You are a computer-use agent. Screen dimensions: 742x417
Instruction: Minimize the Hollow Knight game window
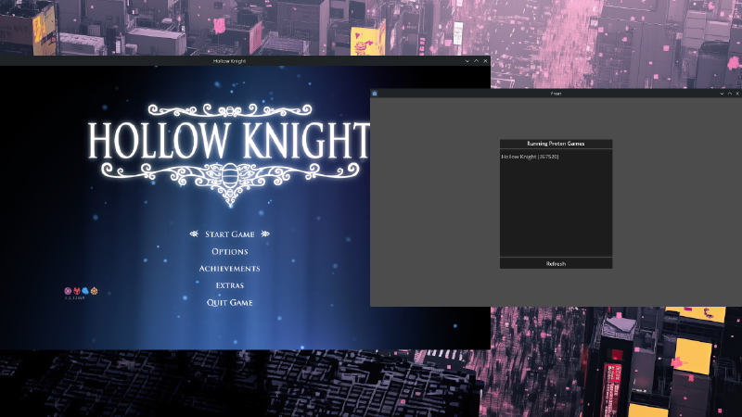467,61
